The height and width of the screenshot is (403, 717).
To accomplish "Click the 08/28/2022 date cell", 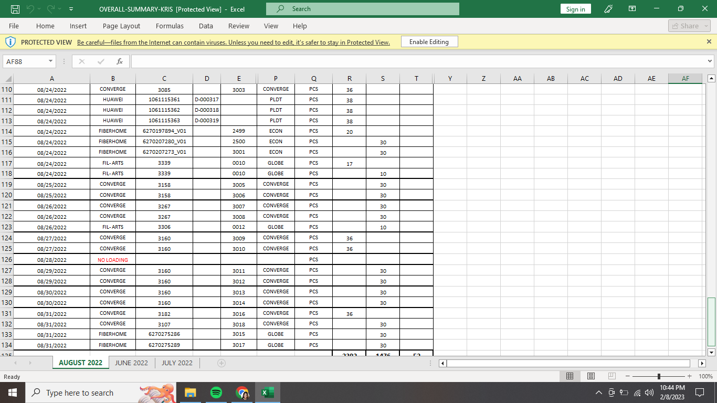I will coord(51,260).
